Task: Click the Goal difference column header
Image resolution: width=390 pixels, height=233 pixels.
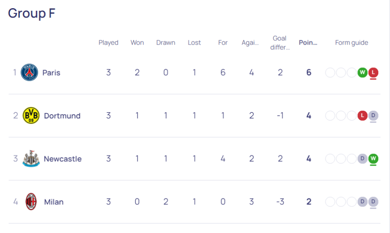Action: click(280, 43)
